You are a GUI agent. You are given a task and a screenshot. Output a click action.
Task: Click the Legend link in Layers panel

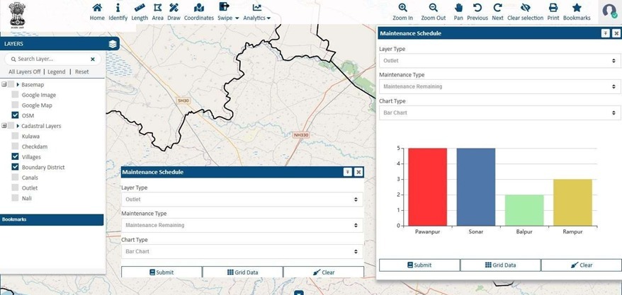pos(57,71)
